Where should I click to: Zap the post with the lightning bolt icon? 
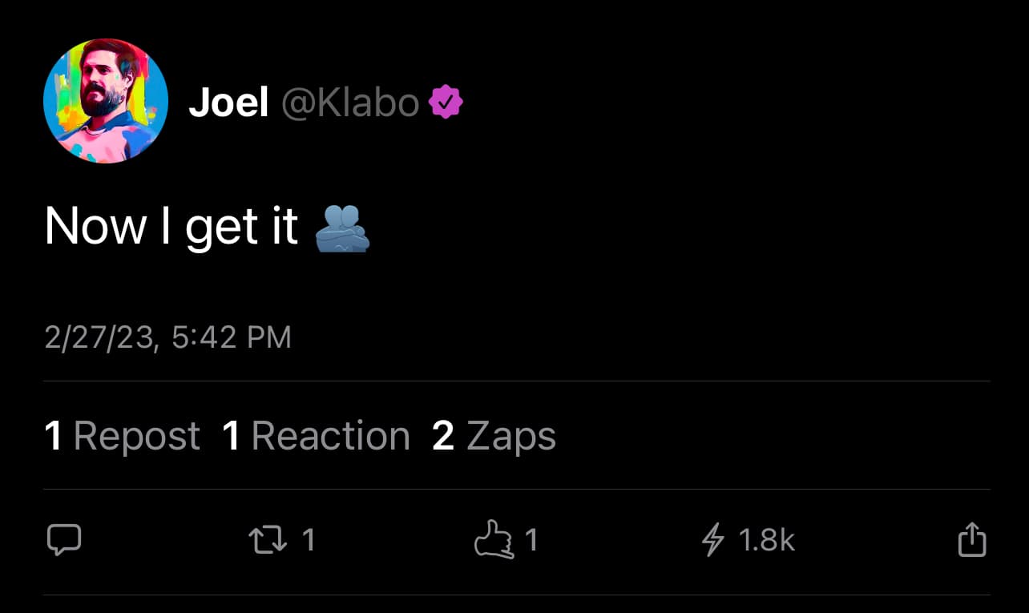[x=712, y=540]
